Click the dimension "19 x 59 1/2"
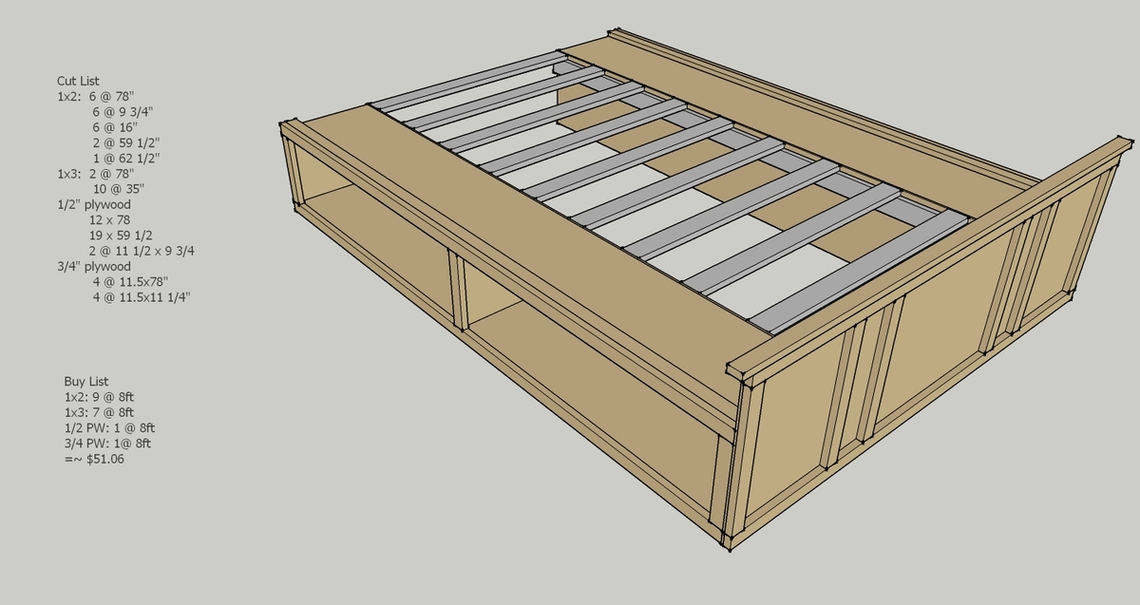 point(122,236)
